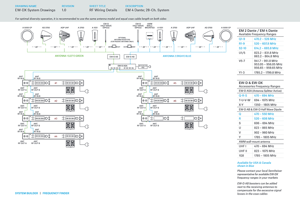Click the network switch icon below receiver #1

click(x=70, y=90)
